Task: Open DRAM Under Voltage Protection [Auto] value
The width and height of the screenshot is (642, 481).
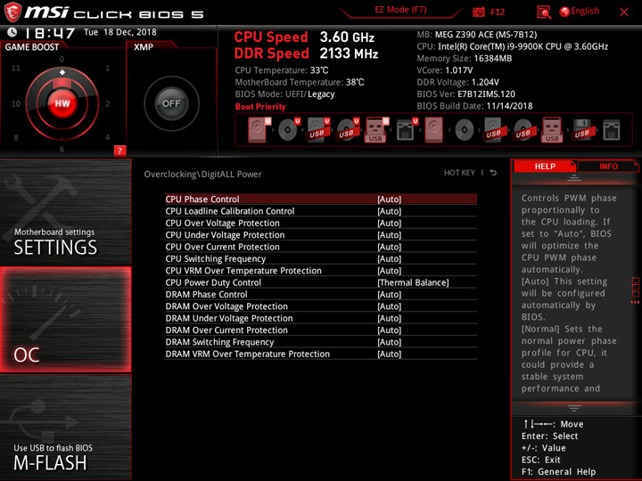Action: click(389, 318)
